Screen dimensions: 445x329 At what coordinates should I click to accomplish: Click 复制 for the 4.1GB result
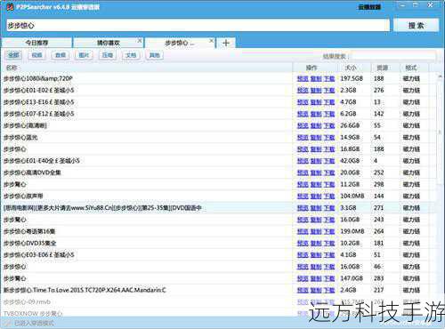[316, 255]
